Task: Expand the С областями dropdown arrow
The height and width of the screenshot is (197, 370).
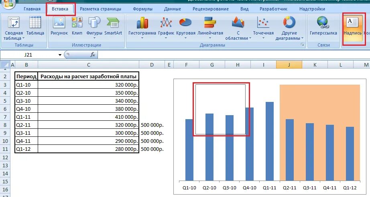Action: [250, 38]
